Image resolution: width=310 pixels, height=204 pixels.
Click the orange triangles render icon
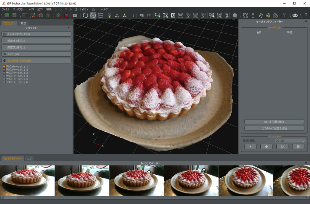click(124, 15)
